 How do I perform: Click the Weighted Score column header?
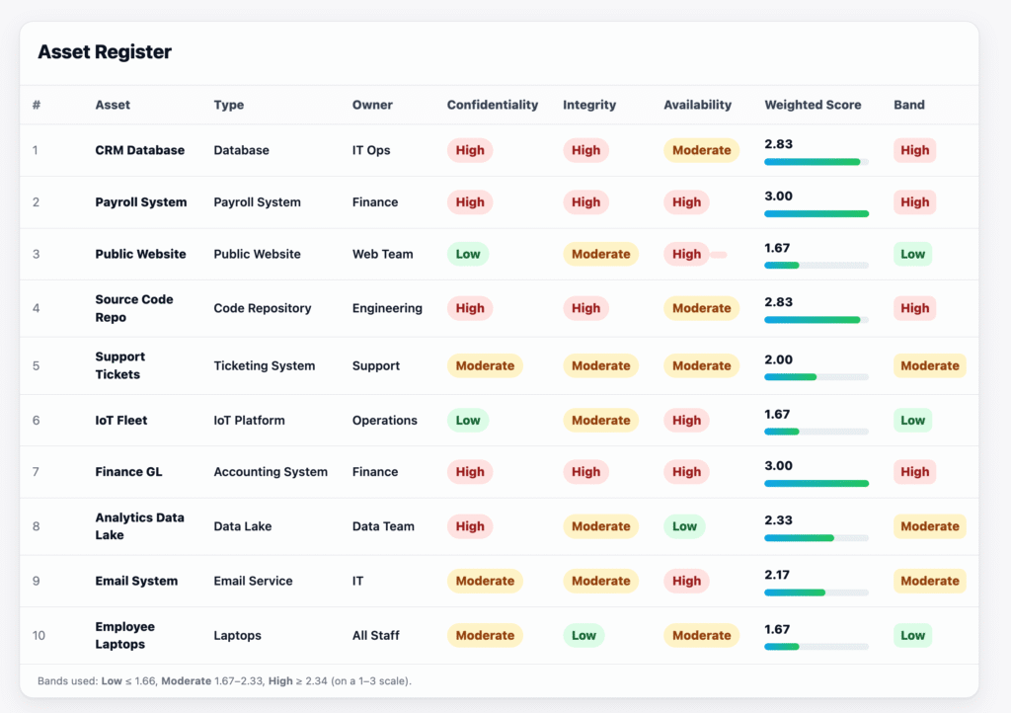pos(813,105)
